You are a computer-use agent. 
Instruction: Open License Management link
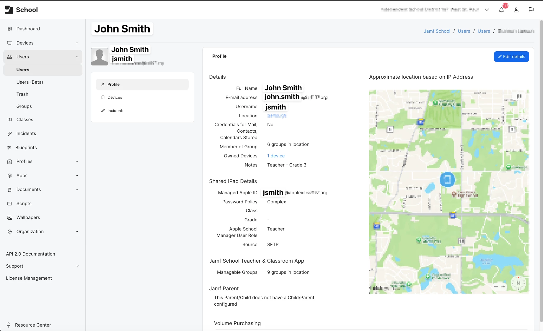coord(29,278)
